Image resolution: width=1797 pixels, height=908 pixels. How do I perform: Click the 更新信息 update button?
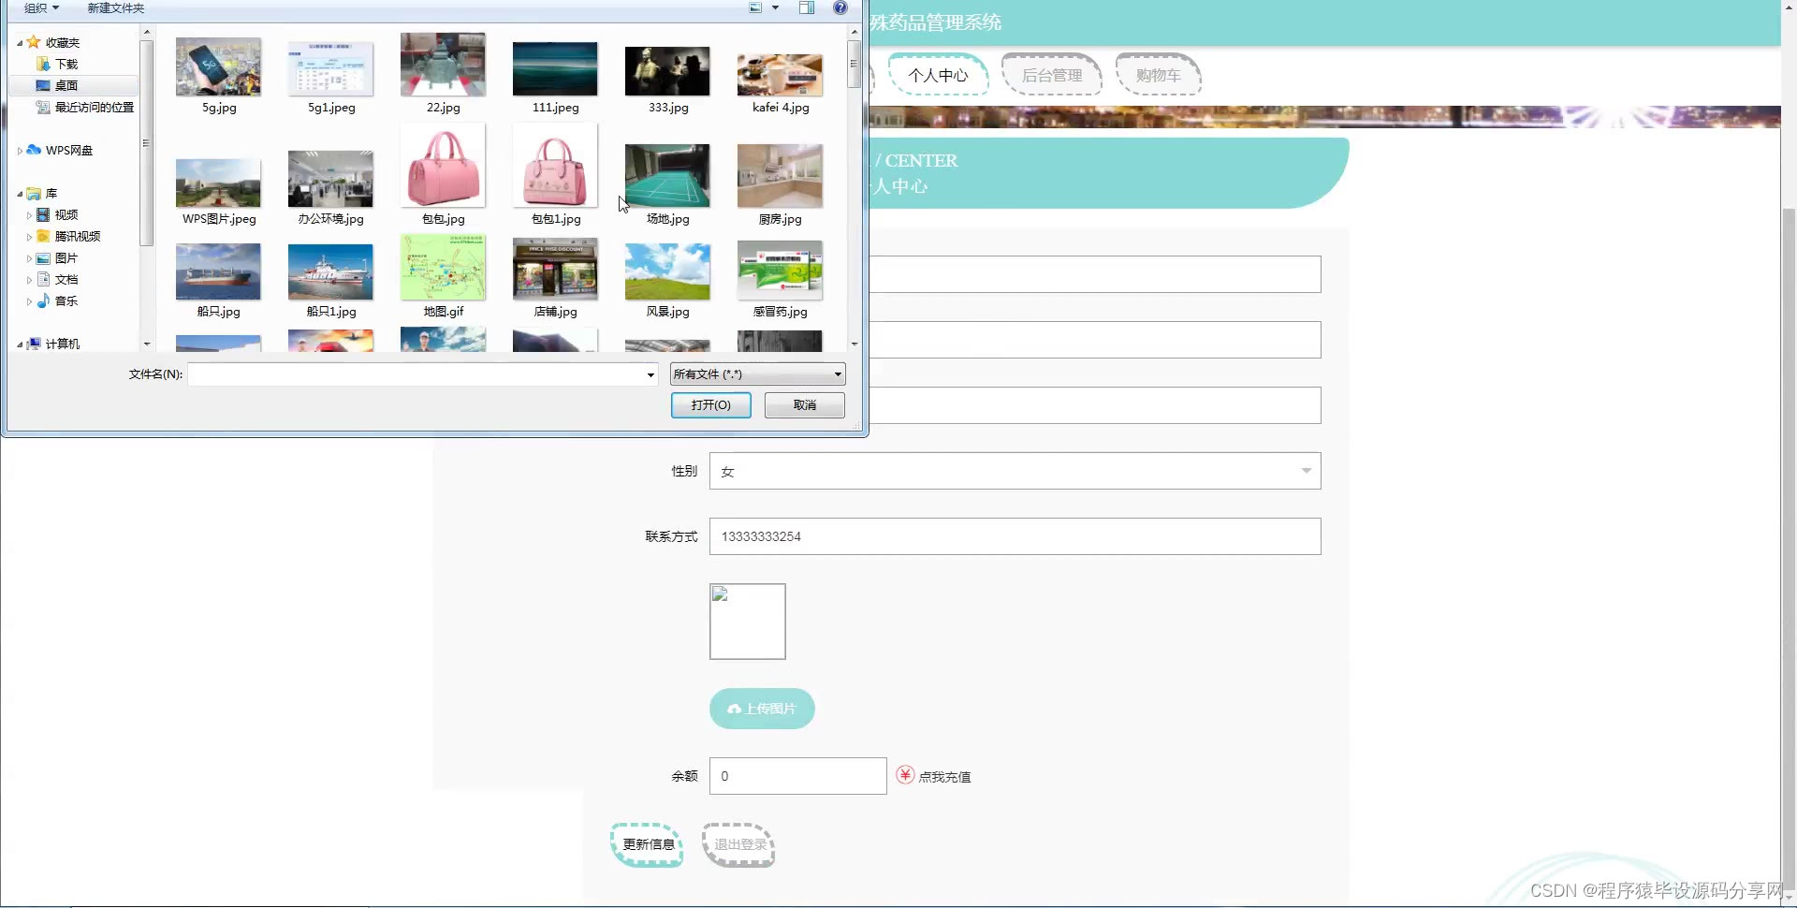point(648,844)
